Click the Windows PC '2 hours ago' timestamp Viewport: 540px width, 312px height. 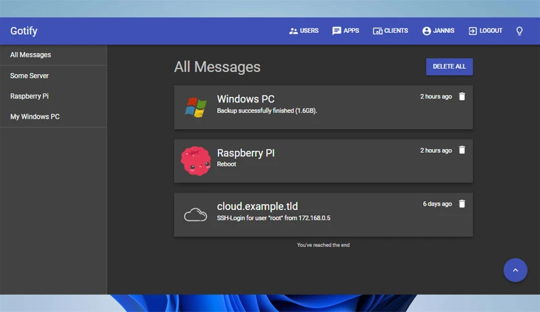point(436,97)
